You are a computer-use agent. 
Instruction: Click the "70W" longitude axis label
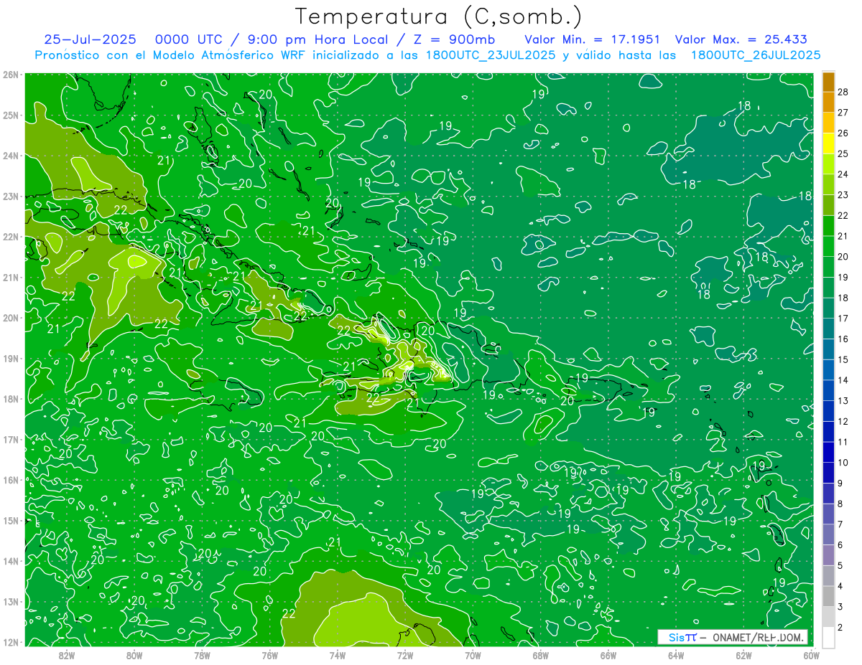(473, 654)
